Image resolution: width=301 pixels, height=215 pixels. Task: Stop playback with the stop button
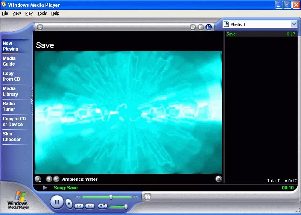[69, 203]
